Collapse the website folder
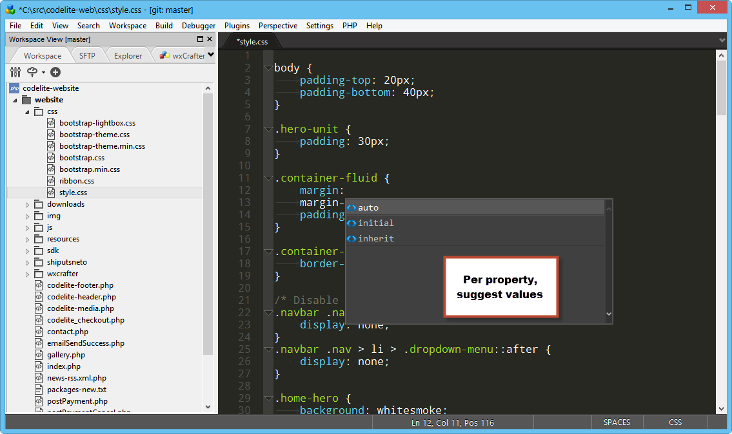 15,100
